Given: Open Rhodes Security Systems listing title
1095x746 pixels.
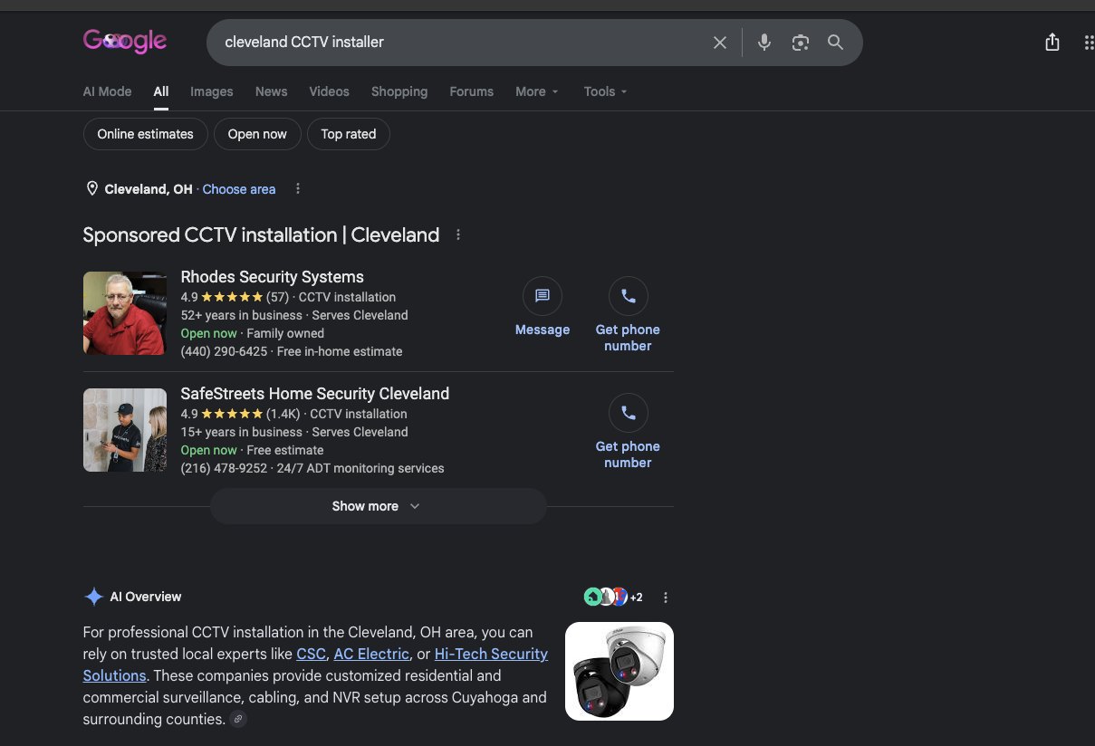Looking at the screenshot, I should pos(272,277).
